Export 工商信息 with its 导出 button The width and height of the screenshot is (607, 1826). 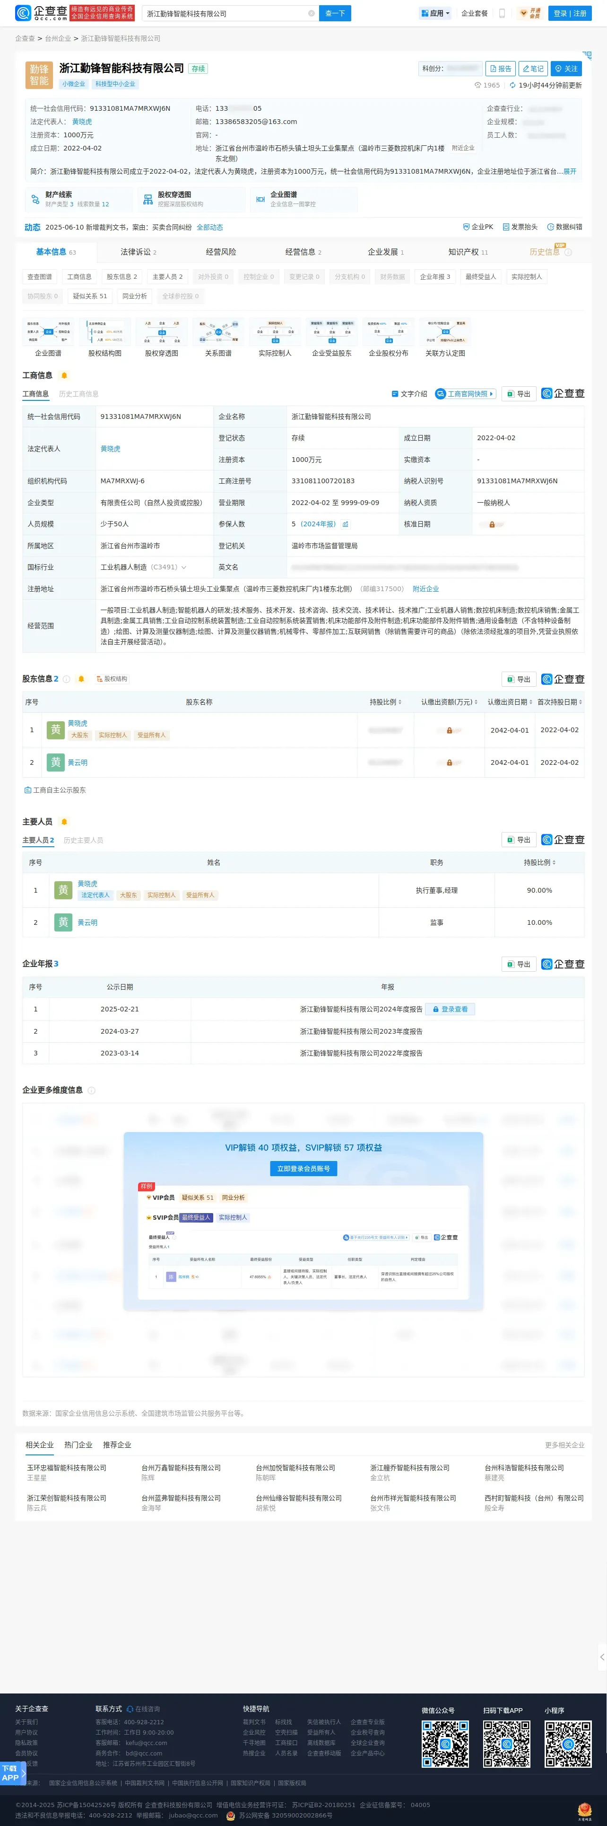(x=519, y=394)
